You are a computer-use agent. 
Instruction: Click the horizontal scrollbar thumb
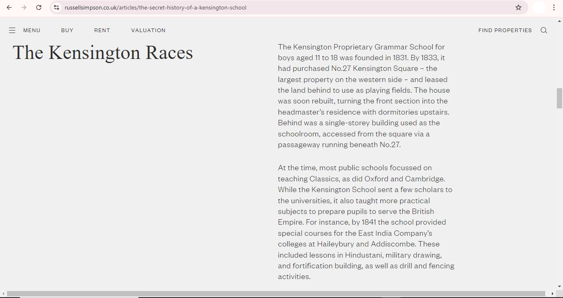pos(276,294)
